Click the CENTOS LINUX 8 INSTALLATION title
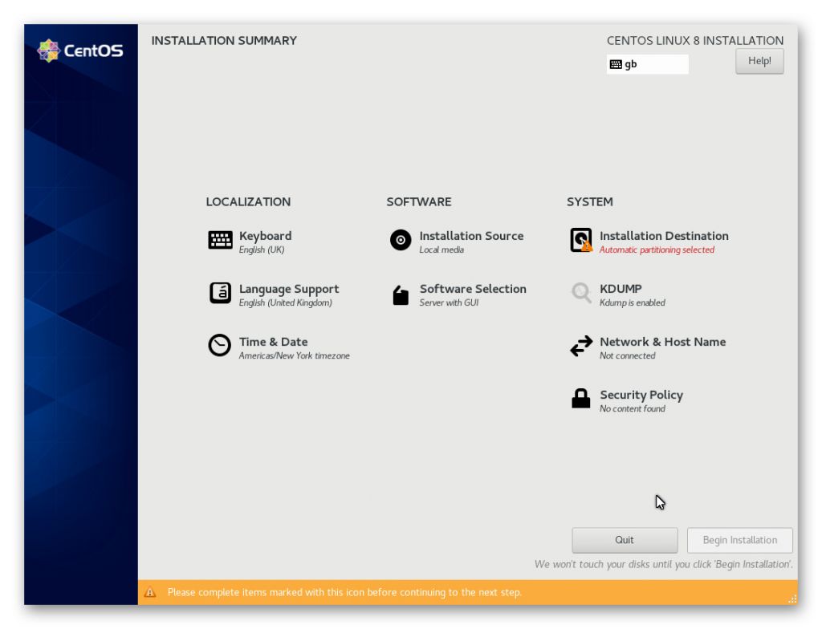The image size is (822, 629). click(695, 41)
